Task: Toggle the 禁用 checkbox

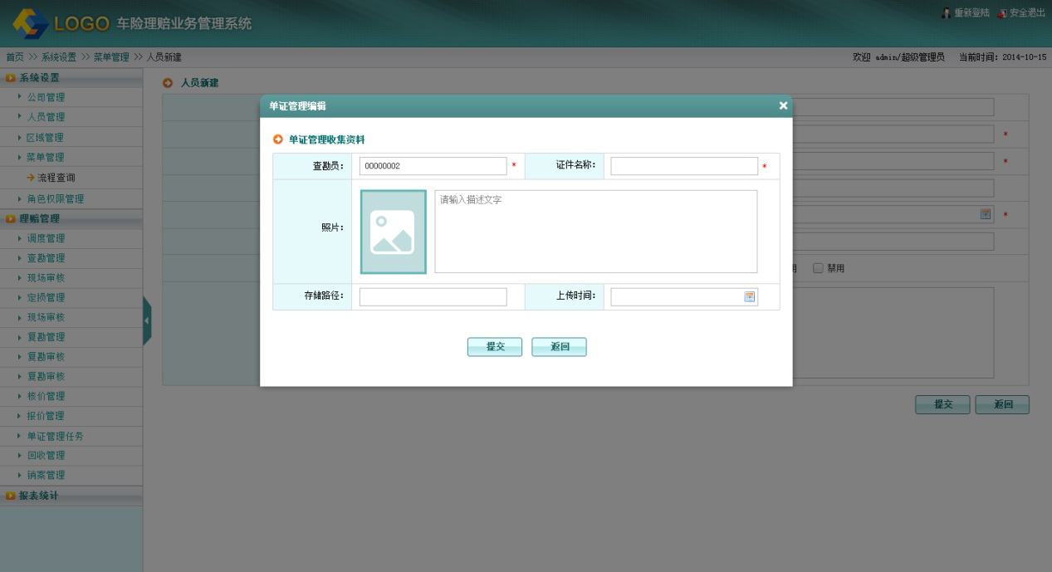Action: (x=818, y=268)
